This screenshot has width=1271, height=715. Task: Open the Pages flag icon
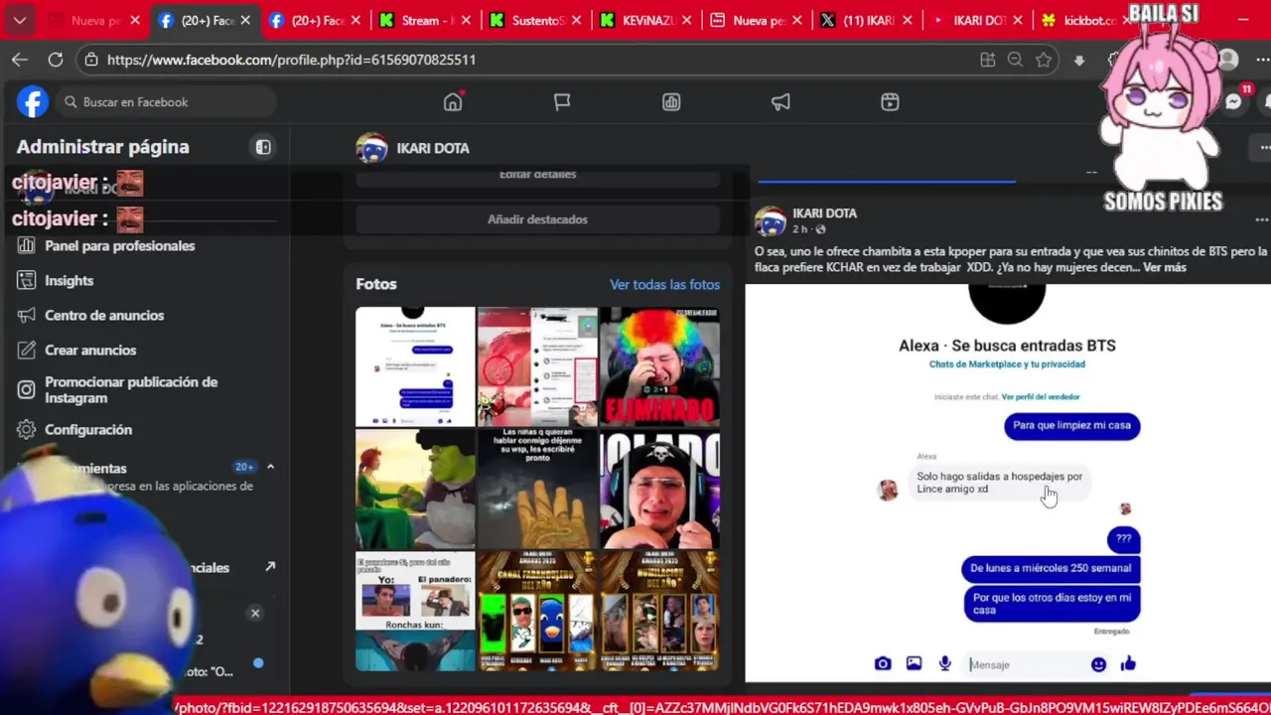pyautogui.click(x=562, y=102)
